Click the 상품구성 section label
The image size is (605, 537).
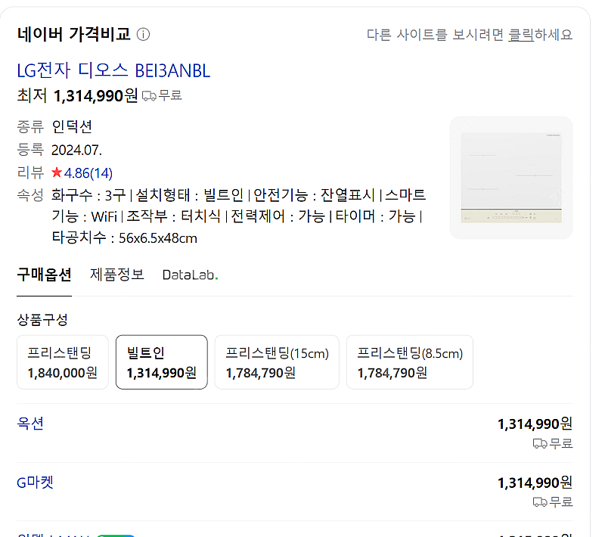42,319
